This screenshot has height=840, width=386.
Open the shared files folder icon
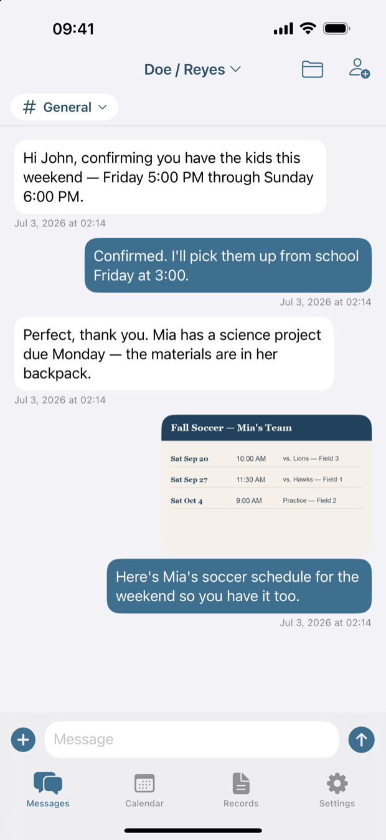click(x=313, y=69)
